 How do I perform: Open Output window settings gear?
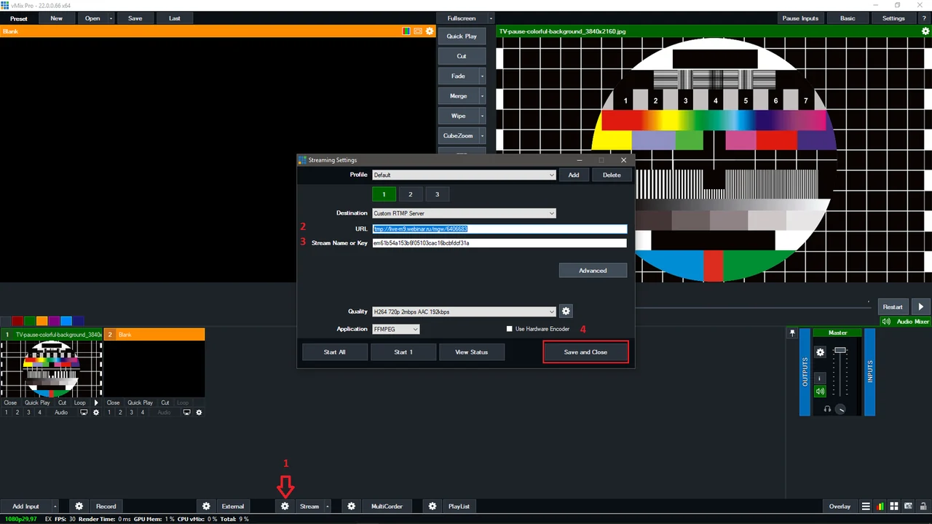pos(926,31)
